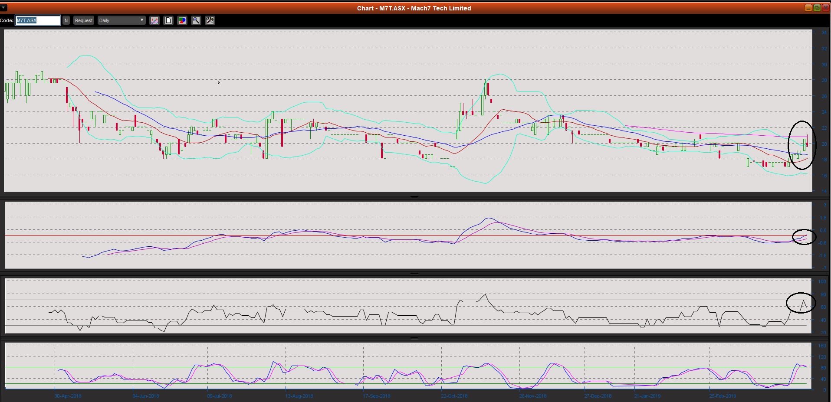The image size is (831, 402).
Task: Click the 09-Jul-2018 date label
Action: [220, 396]
